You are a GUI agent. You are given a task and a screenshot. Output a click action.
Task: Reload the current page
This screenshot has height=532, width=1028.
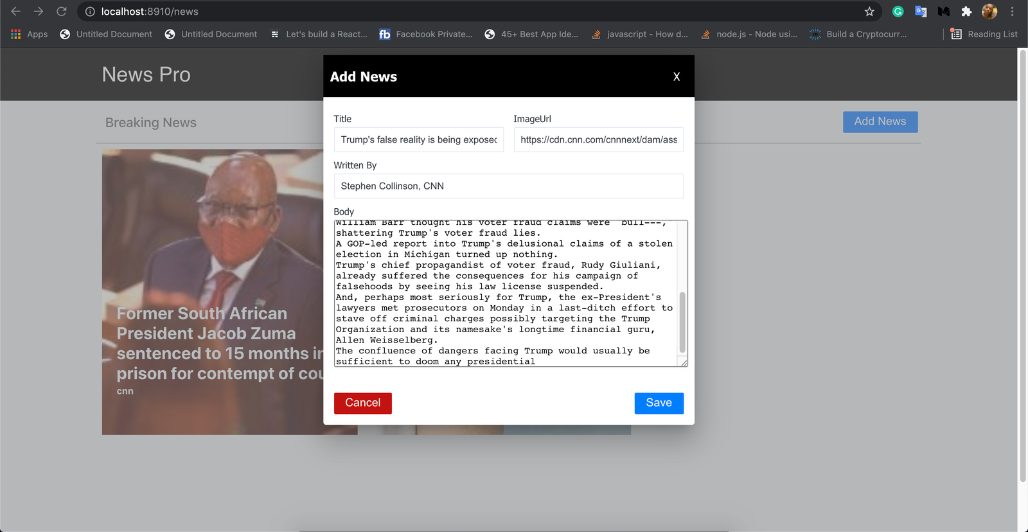tap(62, 12)
